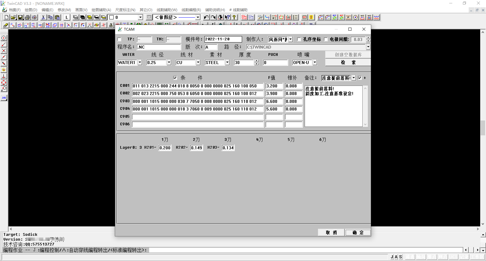Click the Undo arrow icon

(206, 17)
